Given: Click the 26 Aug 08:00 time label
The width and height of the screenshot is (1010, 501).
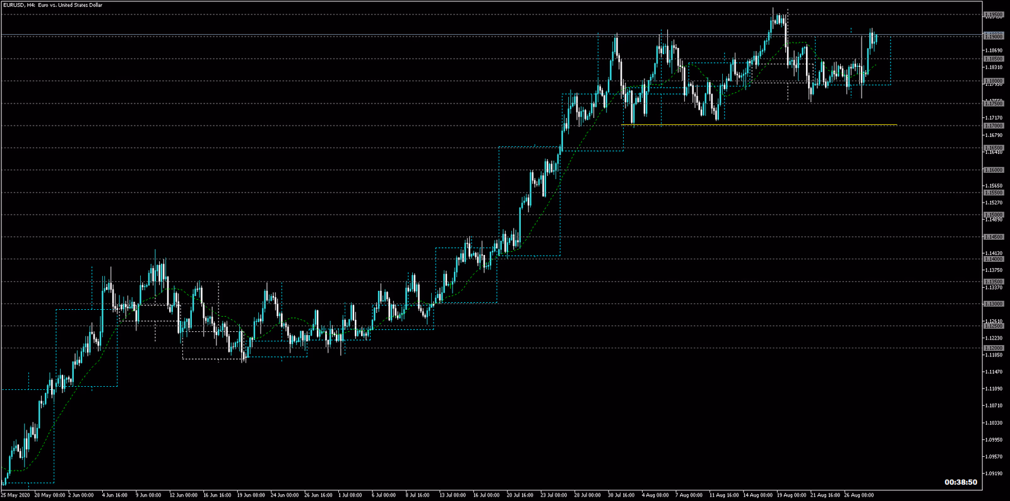Looking at the screenshot, I should point(858,495).
